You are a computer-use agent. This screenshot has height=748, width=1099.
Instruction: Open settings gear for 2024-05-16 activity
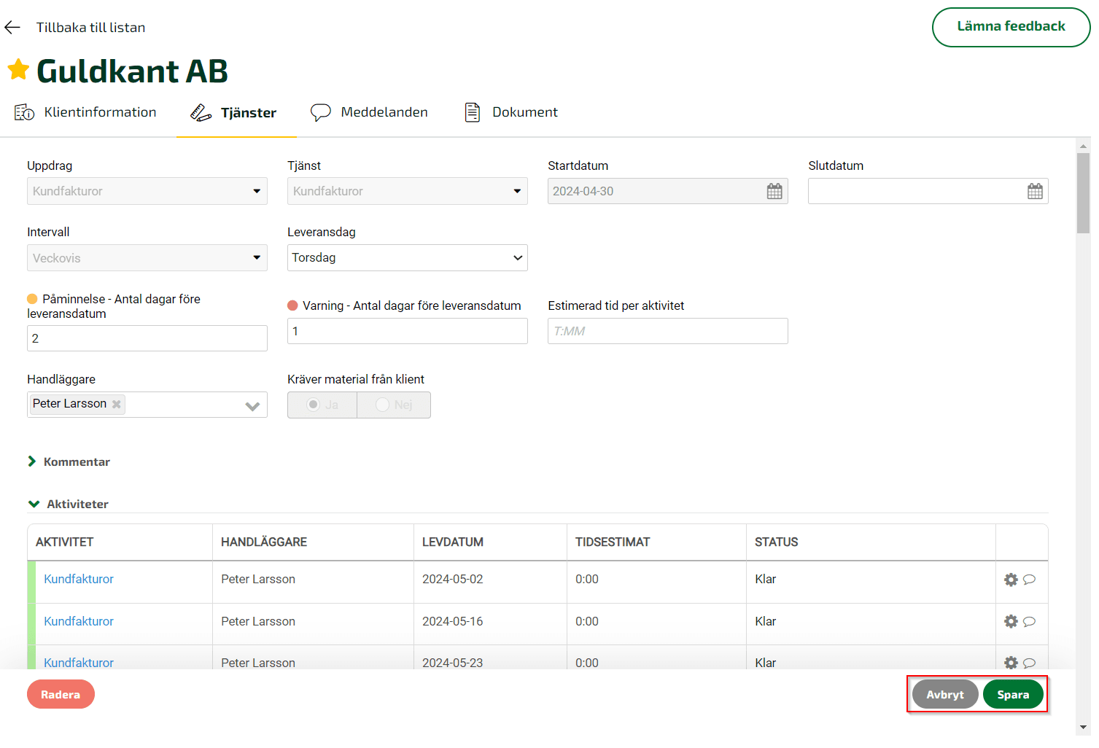pos(1011,621)
